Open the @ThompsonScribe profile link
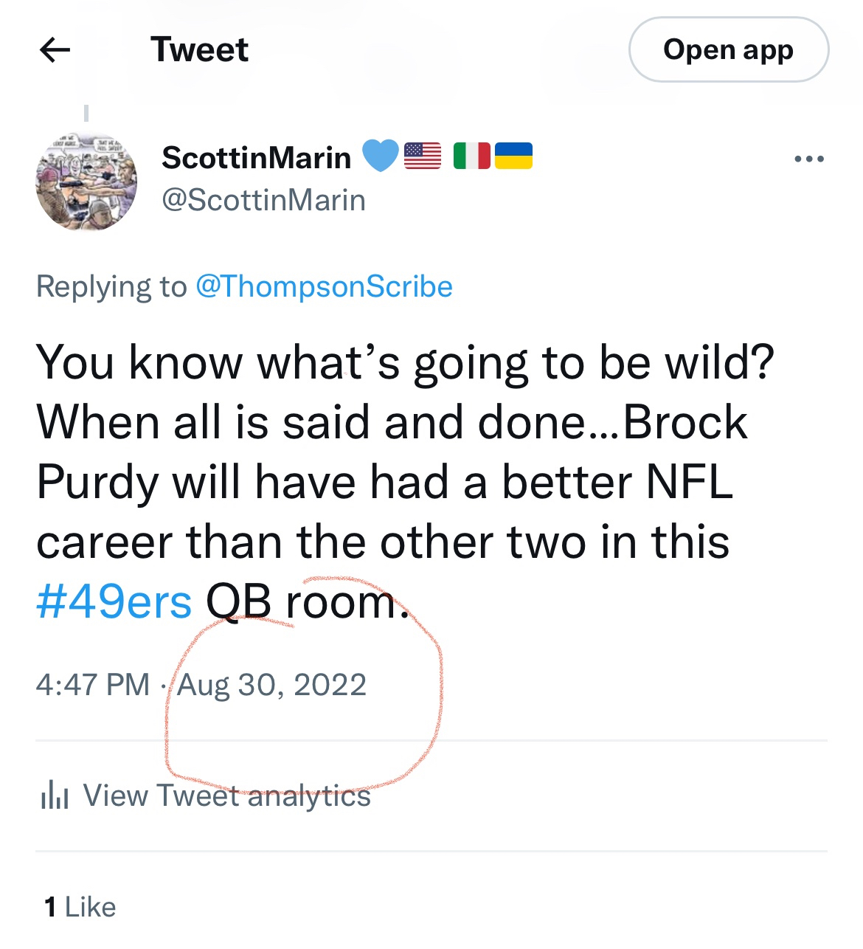 [324, 286]
